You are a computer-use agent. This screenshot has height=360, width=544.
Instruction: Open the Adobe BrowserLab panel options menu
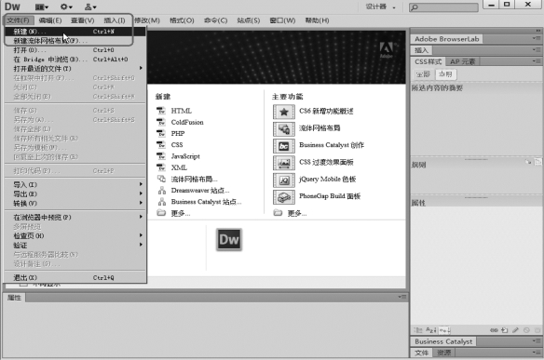pyautogui.click(x=537, y=38)
